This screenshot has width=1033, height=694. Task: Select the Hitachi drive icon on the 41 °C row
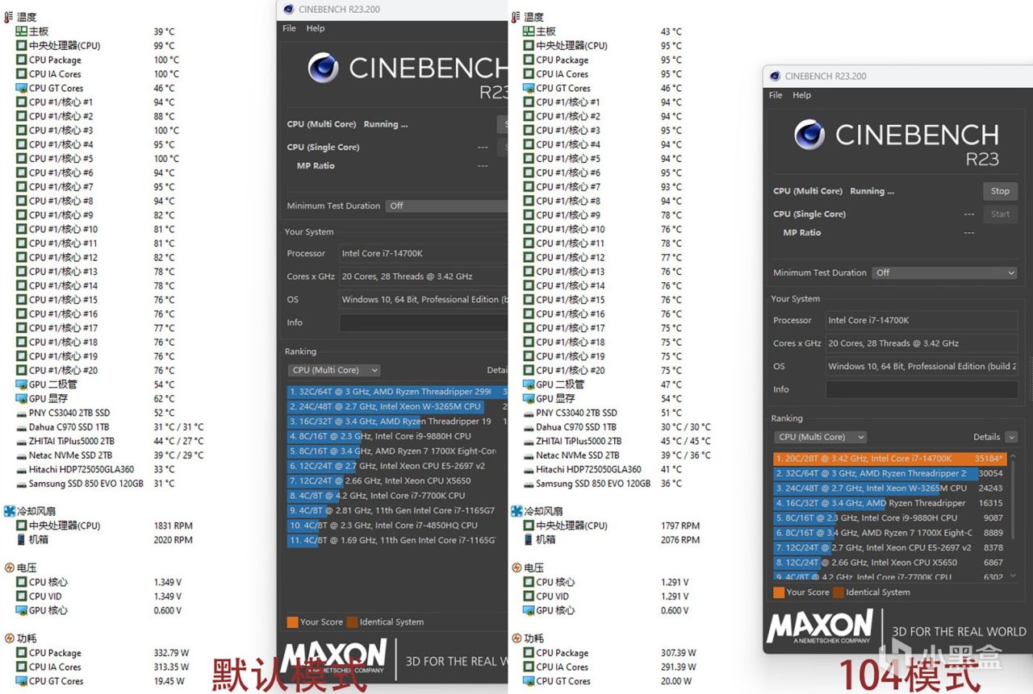529,469
